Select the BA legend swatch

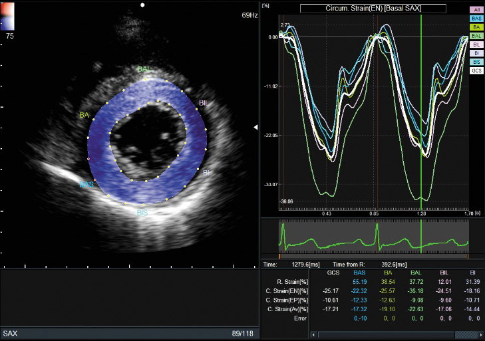pyautogui.click(x=476, y=28)
